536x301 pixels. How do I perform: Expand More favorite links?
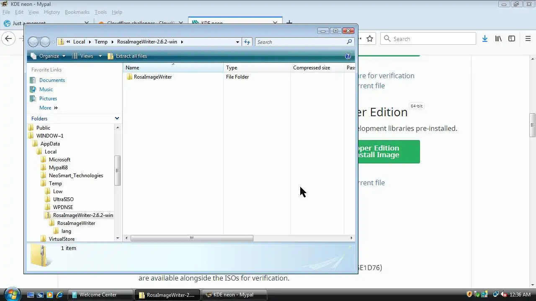(x=48, y=108)
